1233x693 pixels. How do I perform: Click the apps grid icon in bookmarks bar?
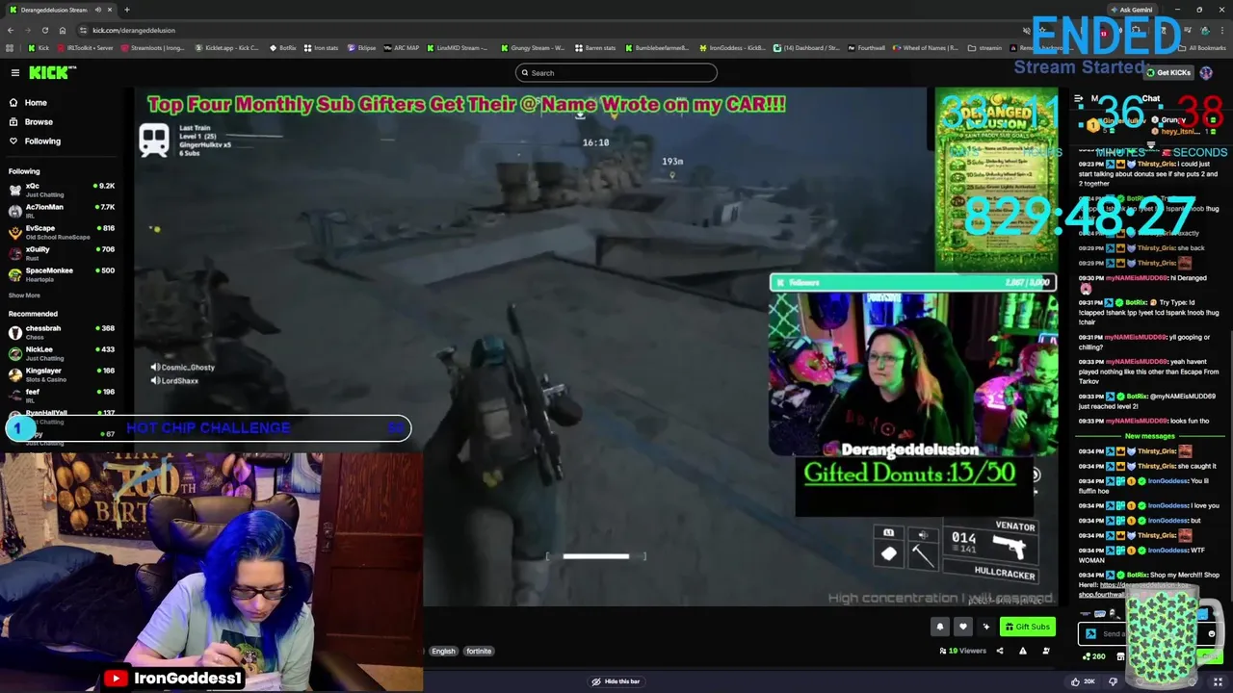(x=11, y=47)
